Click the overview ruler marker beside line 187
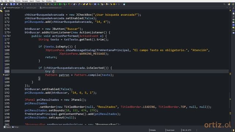Screen dimensions: 235x132 tap(230, 74)
